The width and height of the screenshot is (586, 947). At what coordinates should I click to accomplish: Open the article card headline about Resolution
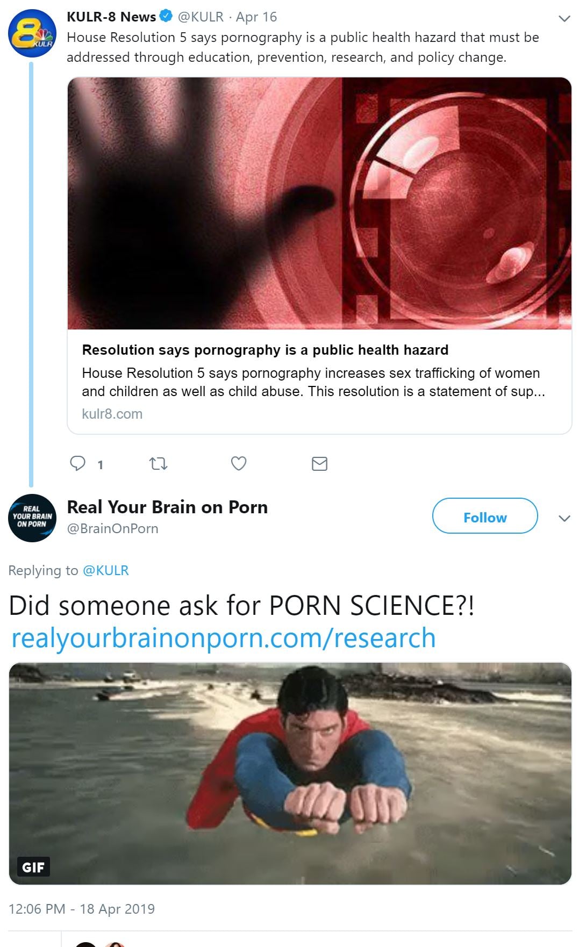265,350
